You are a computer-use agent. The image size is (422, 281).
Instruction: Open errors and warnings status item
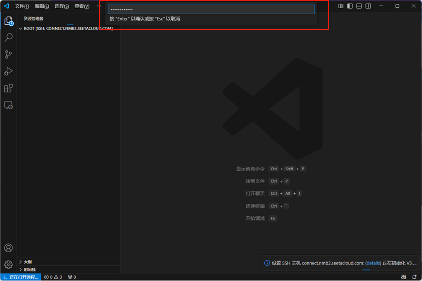pyautogui.click(x=53, y=277)
